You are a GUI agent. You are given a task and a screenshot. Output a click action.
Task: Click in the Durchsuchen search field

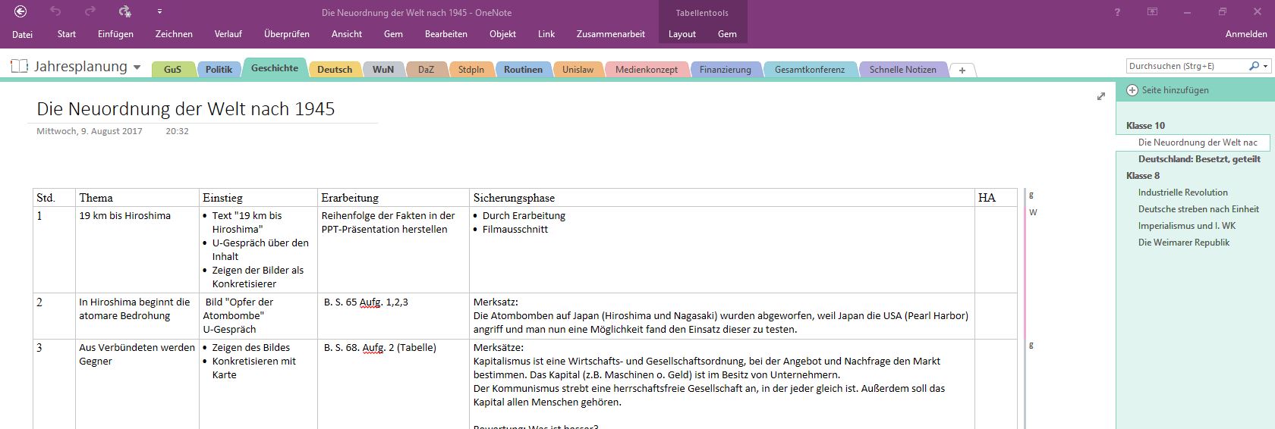pyautogui.click(x=1185, y=67)
